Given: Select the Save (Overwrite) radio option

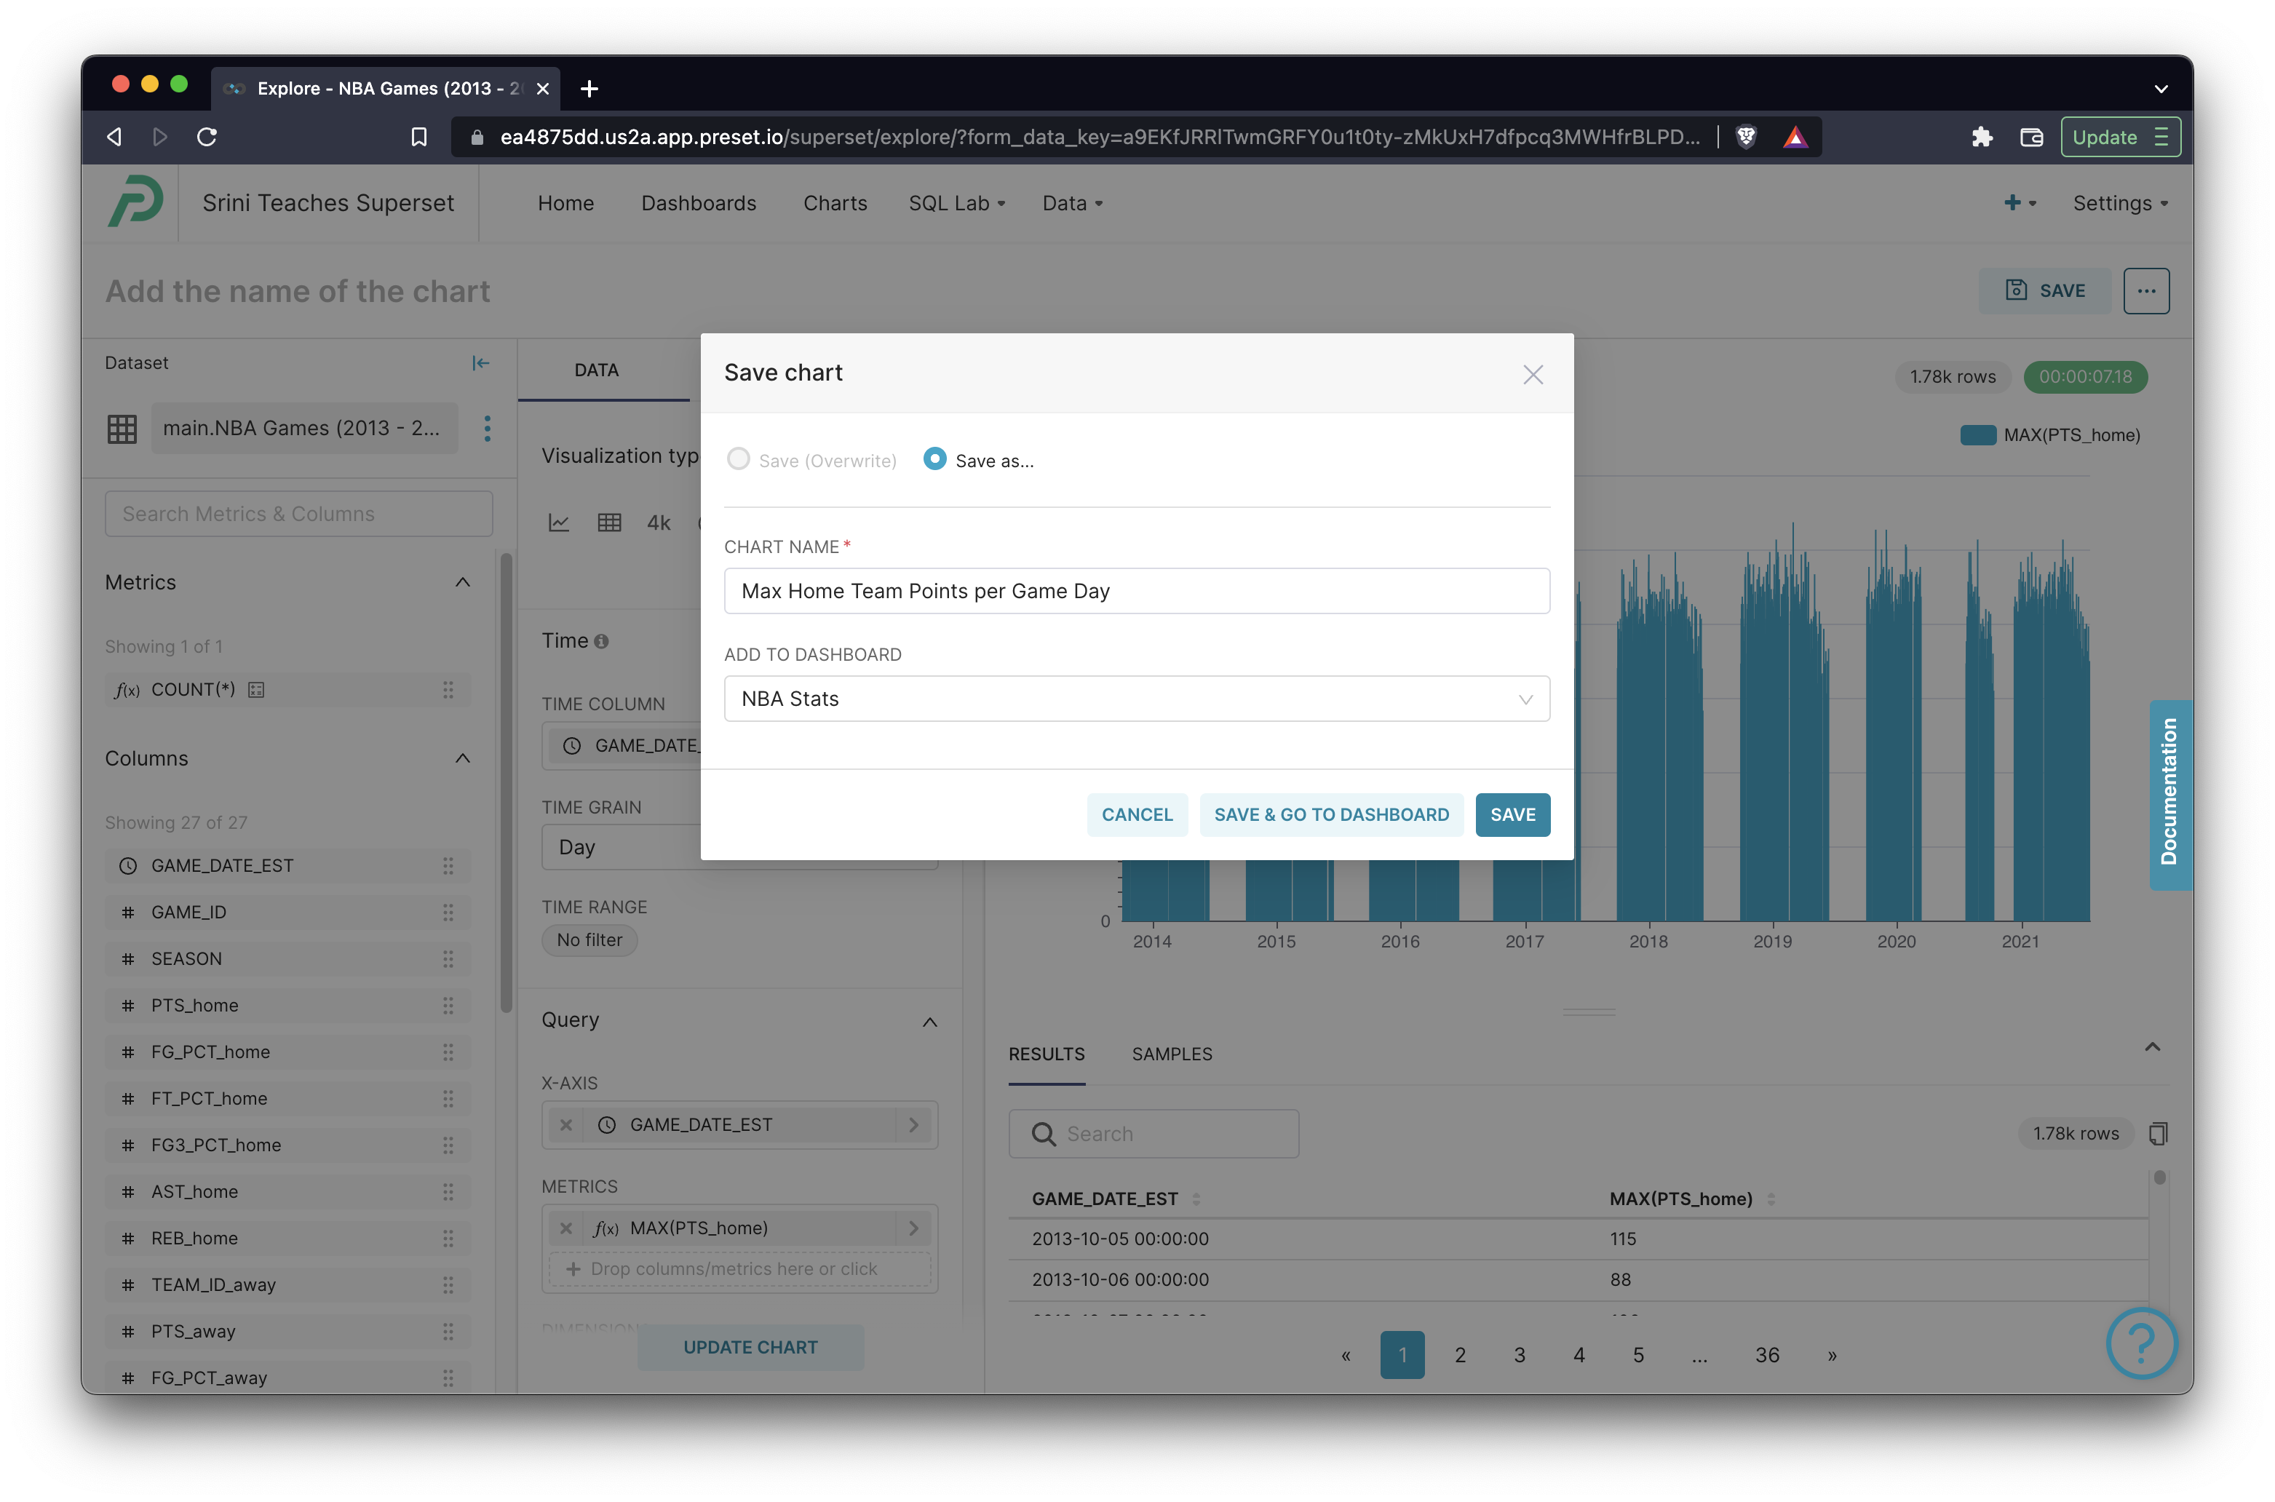Looking at the screenshot, I should (x=739, y=460).
